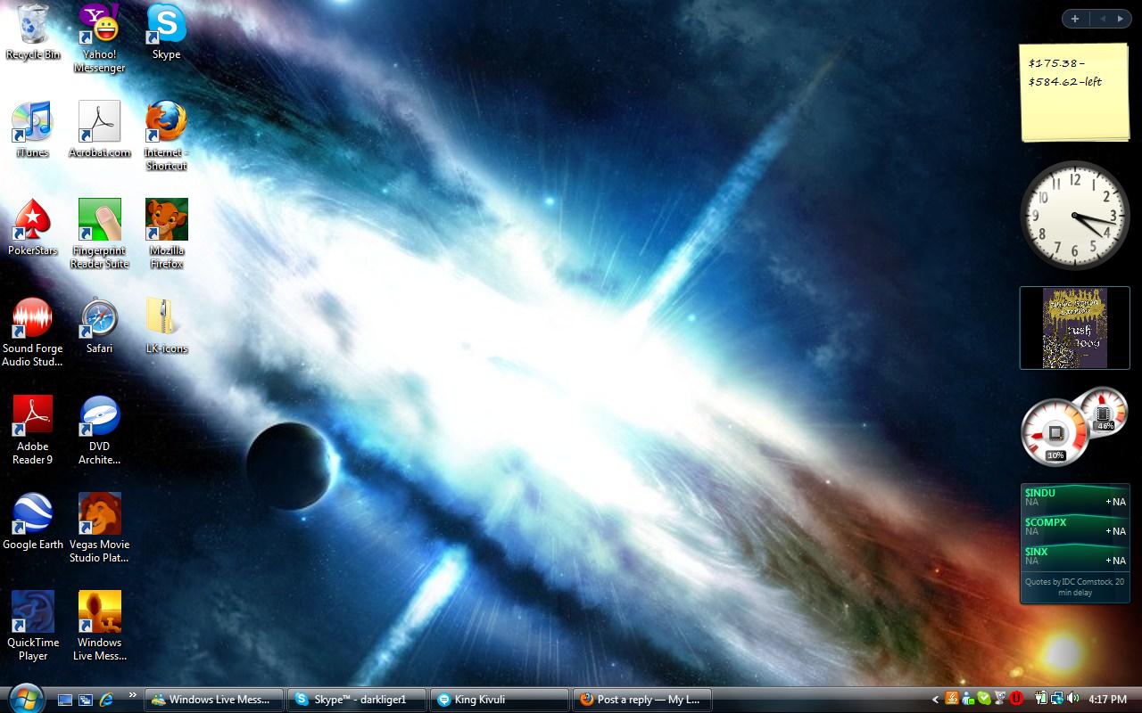Switch to Post a reply Firefox window

[641, 700]
